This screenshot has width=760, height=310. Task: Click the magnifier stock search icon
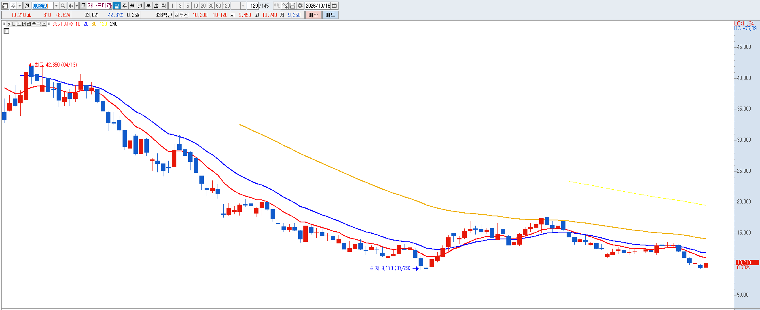[63, 6]
